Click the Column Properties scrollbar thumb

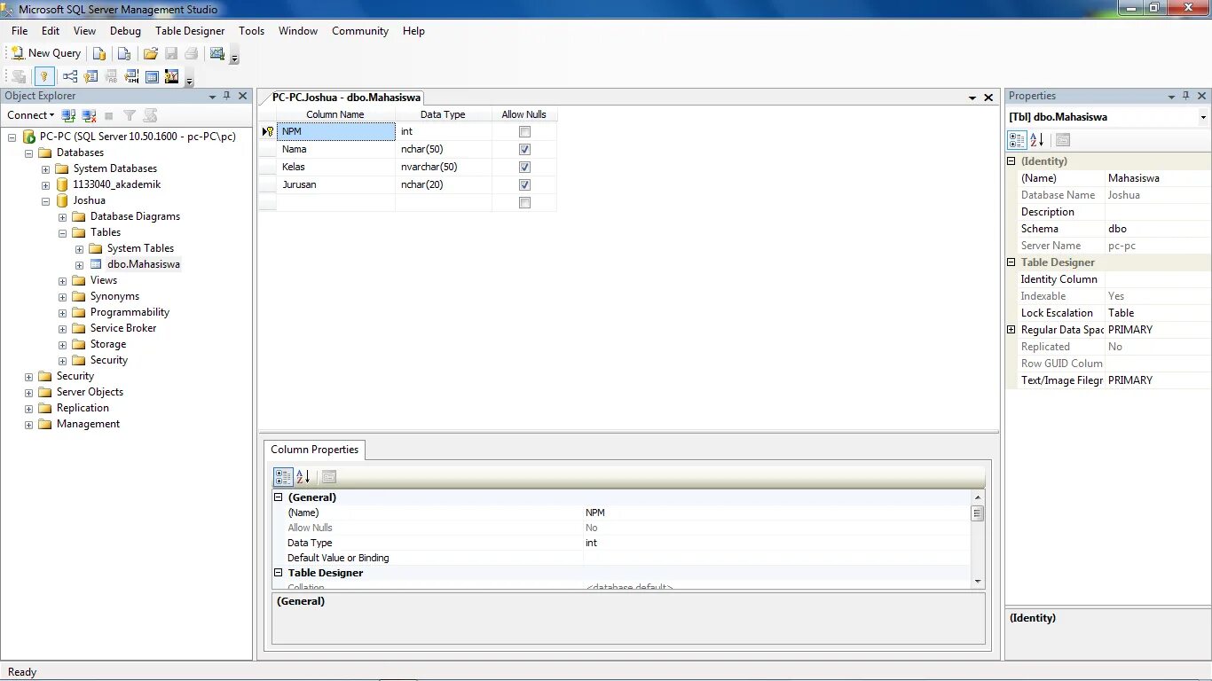[x=978, y=513]
